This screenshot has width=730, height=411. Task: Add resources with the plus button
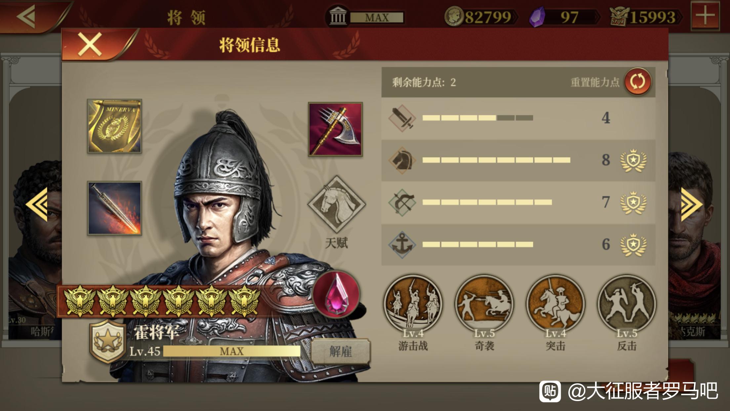coord(705,16)
